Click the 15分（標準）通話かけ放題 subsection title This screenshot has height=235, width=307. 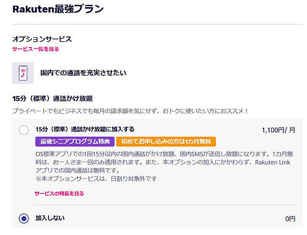coord(52,99)
